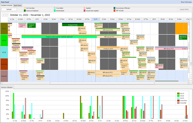The image size is (193, 123).
Task: Click the Applied pink legend swatch
Action: pyautogui.click(x=84, y=8)
